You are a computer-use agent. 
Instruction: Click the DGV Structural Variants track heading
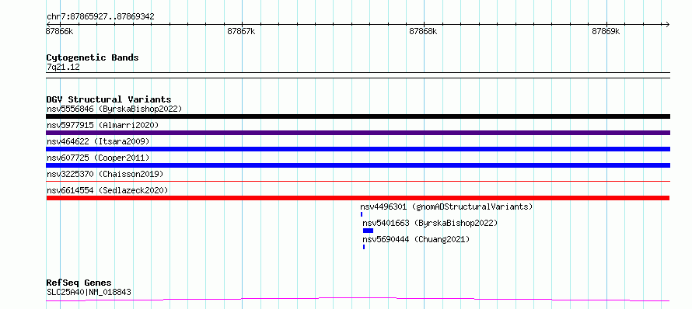[x=109, y=99]
